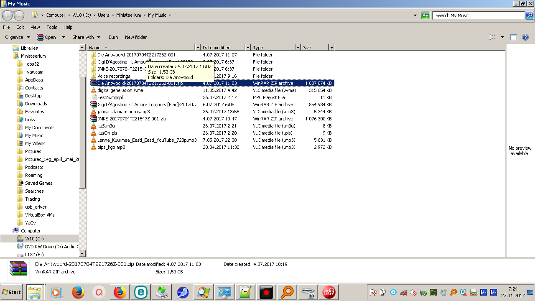Click the WinRAR icon beside Open
This screenshot has height=301, width=535.
[40, 37]
